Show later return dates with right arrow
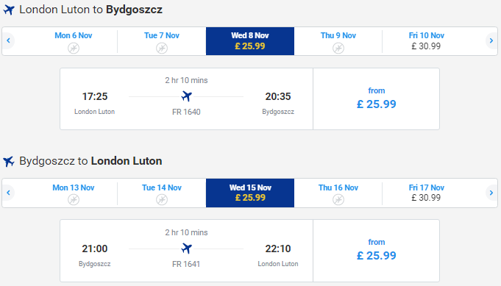Image resolution: width=501 pixels, height=286 pixels. [491, 193]
